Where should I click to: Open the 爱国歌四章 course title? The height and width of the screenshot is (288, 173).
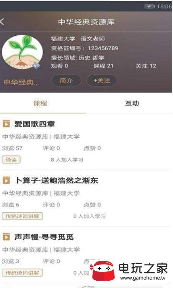[34, 124]
